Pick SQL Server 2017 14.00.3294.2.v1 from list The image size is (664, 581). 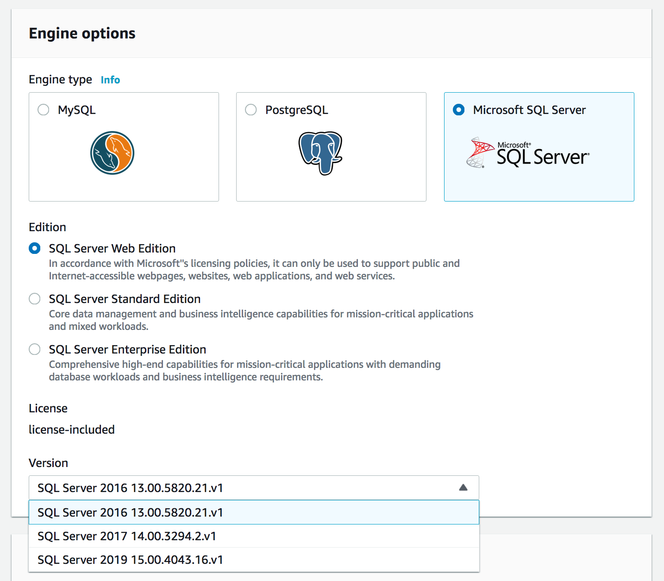click(x=127, y=536)
